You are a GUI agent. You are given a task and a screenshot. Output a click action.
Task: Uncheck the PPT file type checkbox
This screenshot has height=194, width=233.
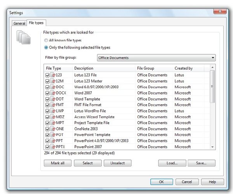click(47, 141)
